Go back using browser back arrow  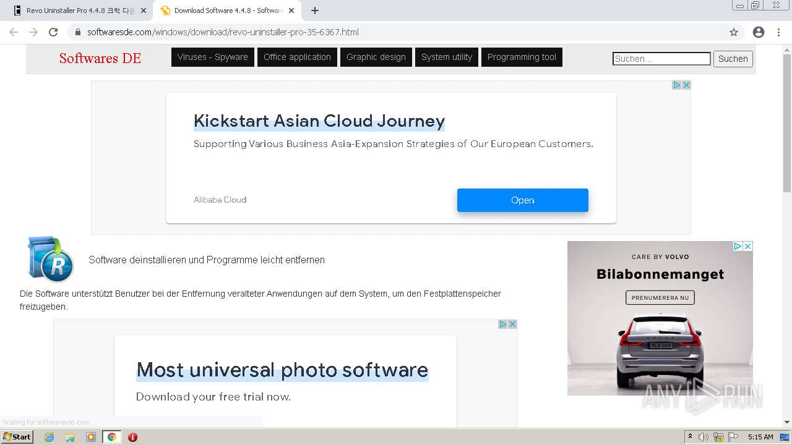click(14, 32)
